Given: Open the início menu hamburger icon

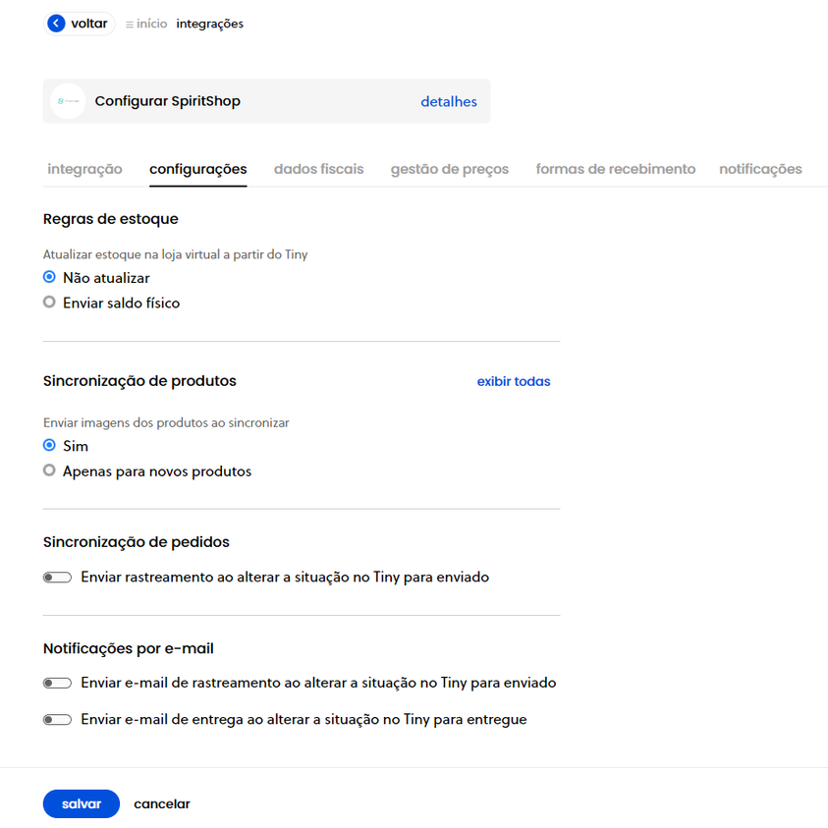Looking at the screenshot, I should coord(130,25).
